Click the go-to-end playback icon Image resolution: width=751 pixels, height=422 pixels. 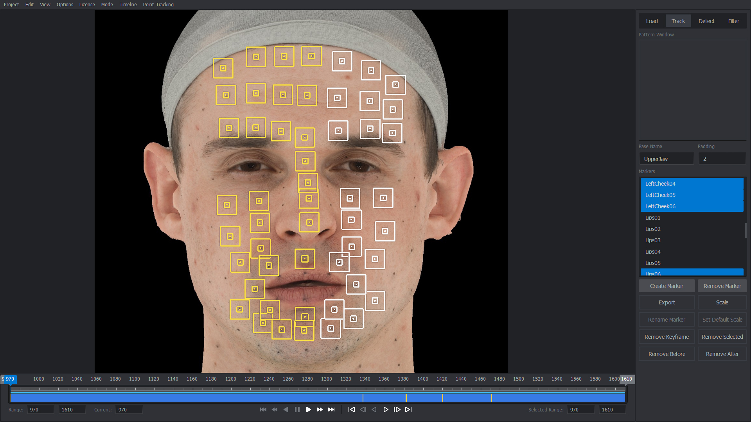pyautogui.click(x=331, y=409)
